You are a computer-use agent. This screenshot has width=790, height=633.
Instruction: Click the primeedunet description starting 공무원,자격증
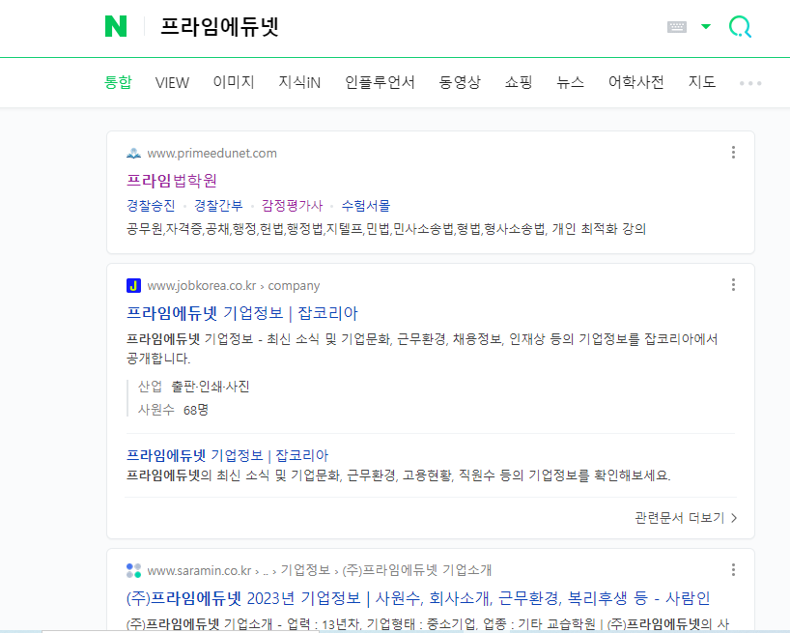386,229
